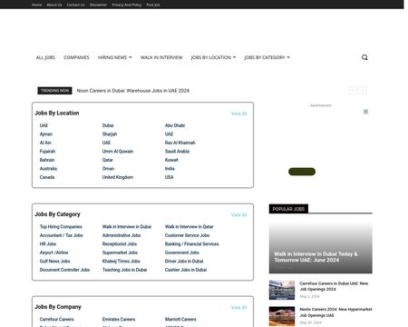408x327 pixels.
Task: Show previous trending item arrow
Action: tap(353, 91)
